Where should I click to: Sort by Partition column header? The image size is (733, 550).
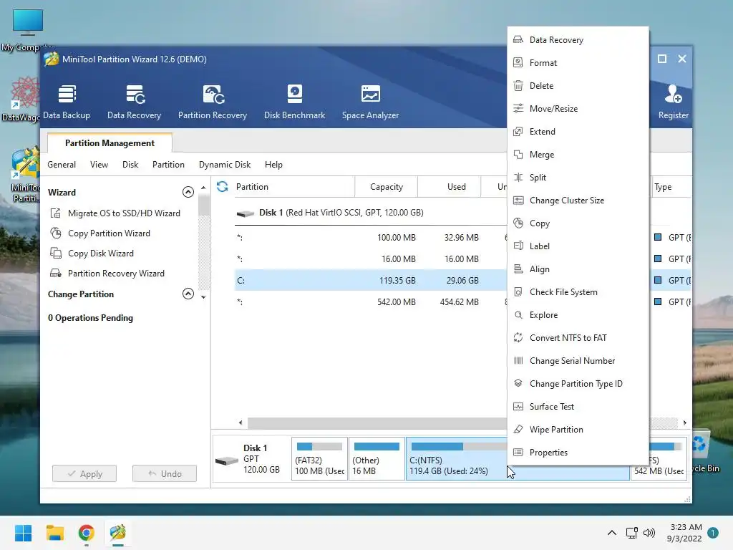[293, 187]
